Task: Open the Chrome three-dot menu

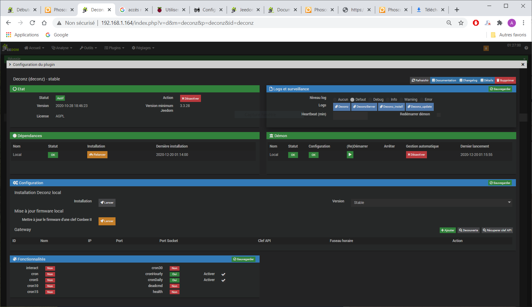Action: 523,23
